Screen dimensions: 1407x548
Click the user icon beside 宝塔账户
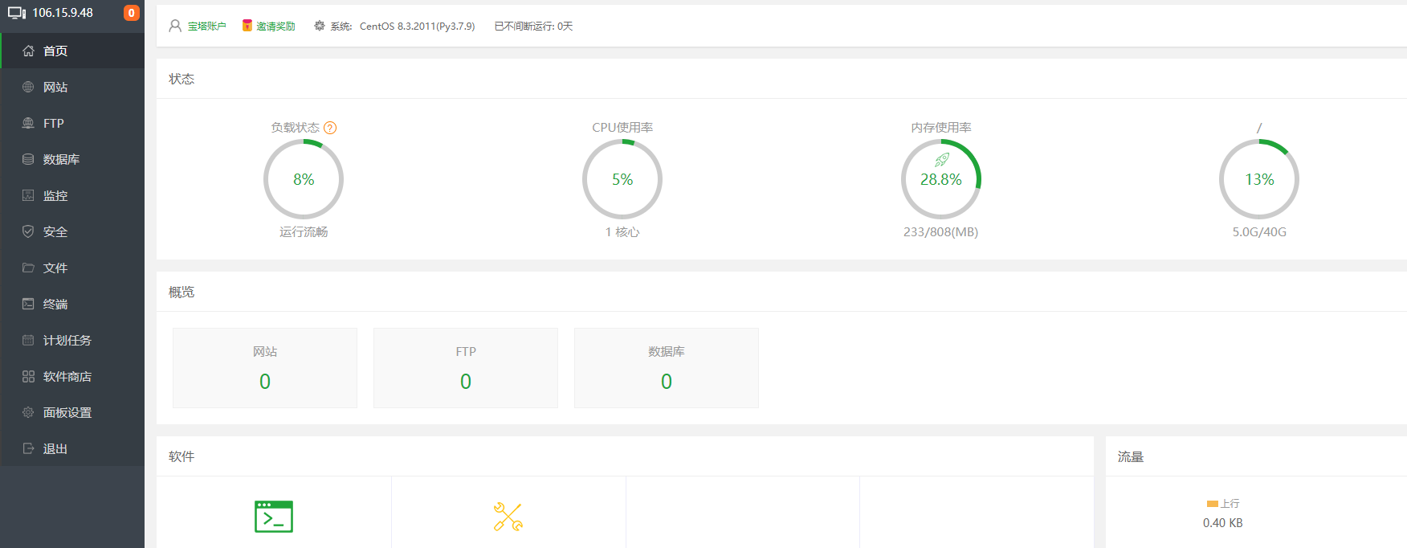[175, 26]
